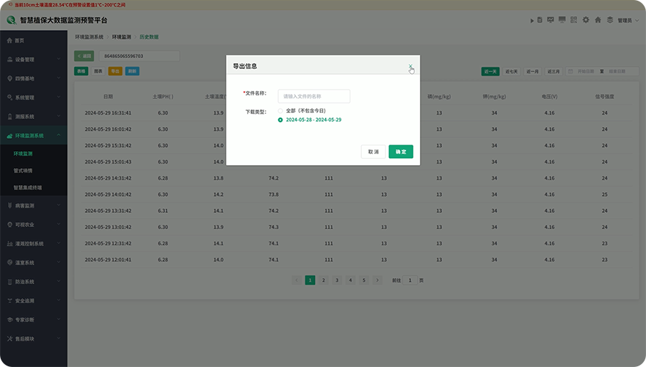Click the 取消 cancel button

[374, 152]
